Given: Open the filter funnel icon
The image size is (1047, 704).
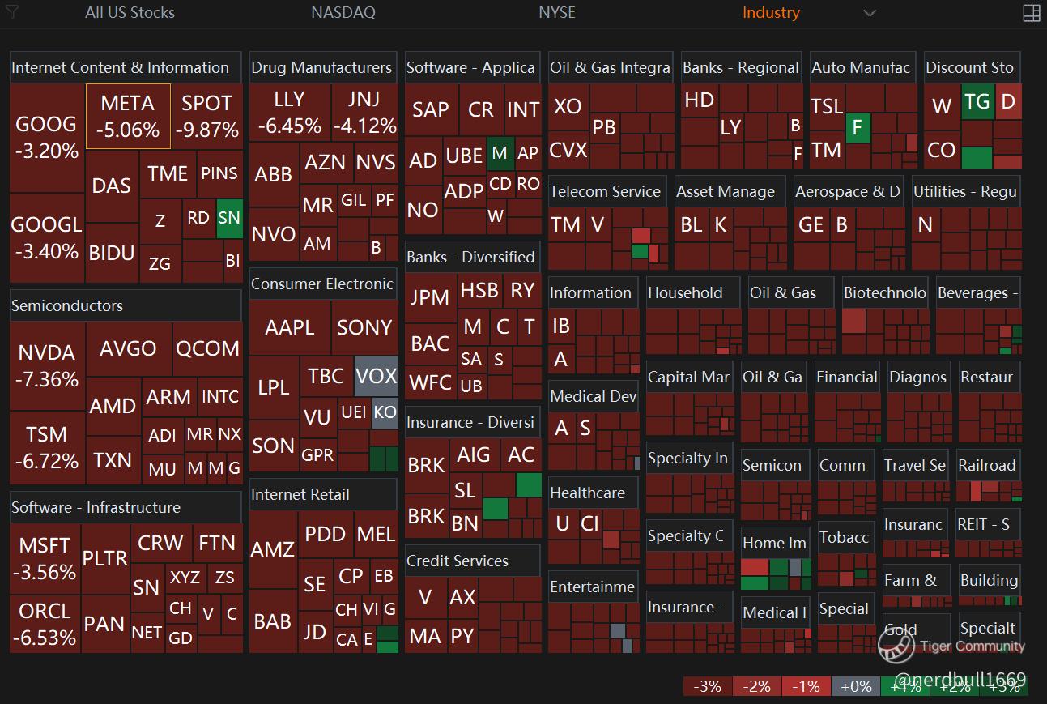Looking at the screenshot, I should click(x=12, y=13).
